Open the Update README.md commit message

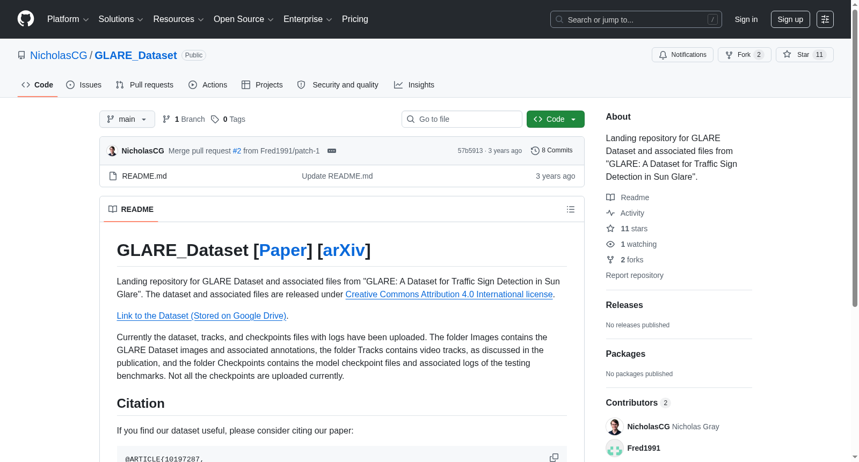337,176
